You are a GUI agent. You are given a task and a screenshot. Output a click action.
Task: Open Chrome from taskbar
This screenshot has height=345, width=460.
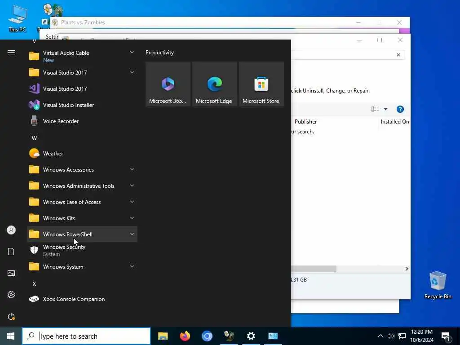pyautogui.click(x=207, y=336)
